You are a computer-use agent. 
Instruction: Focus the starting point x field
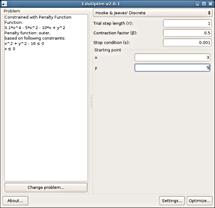pyautogui.click(x=172, y=57)
